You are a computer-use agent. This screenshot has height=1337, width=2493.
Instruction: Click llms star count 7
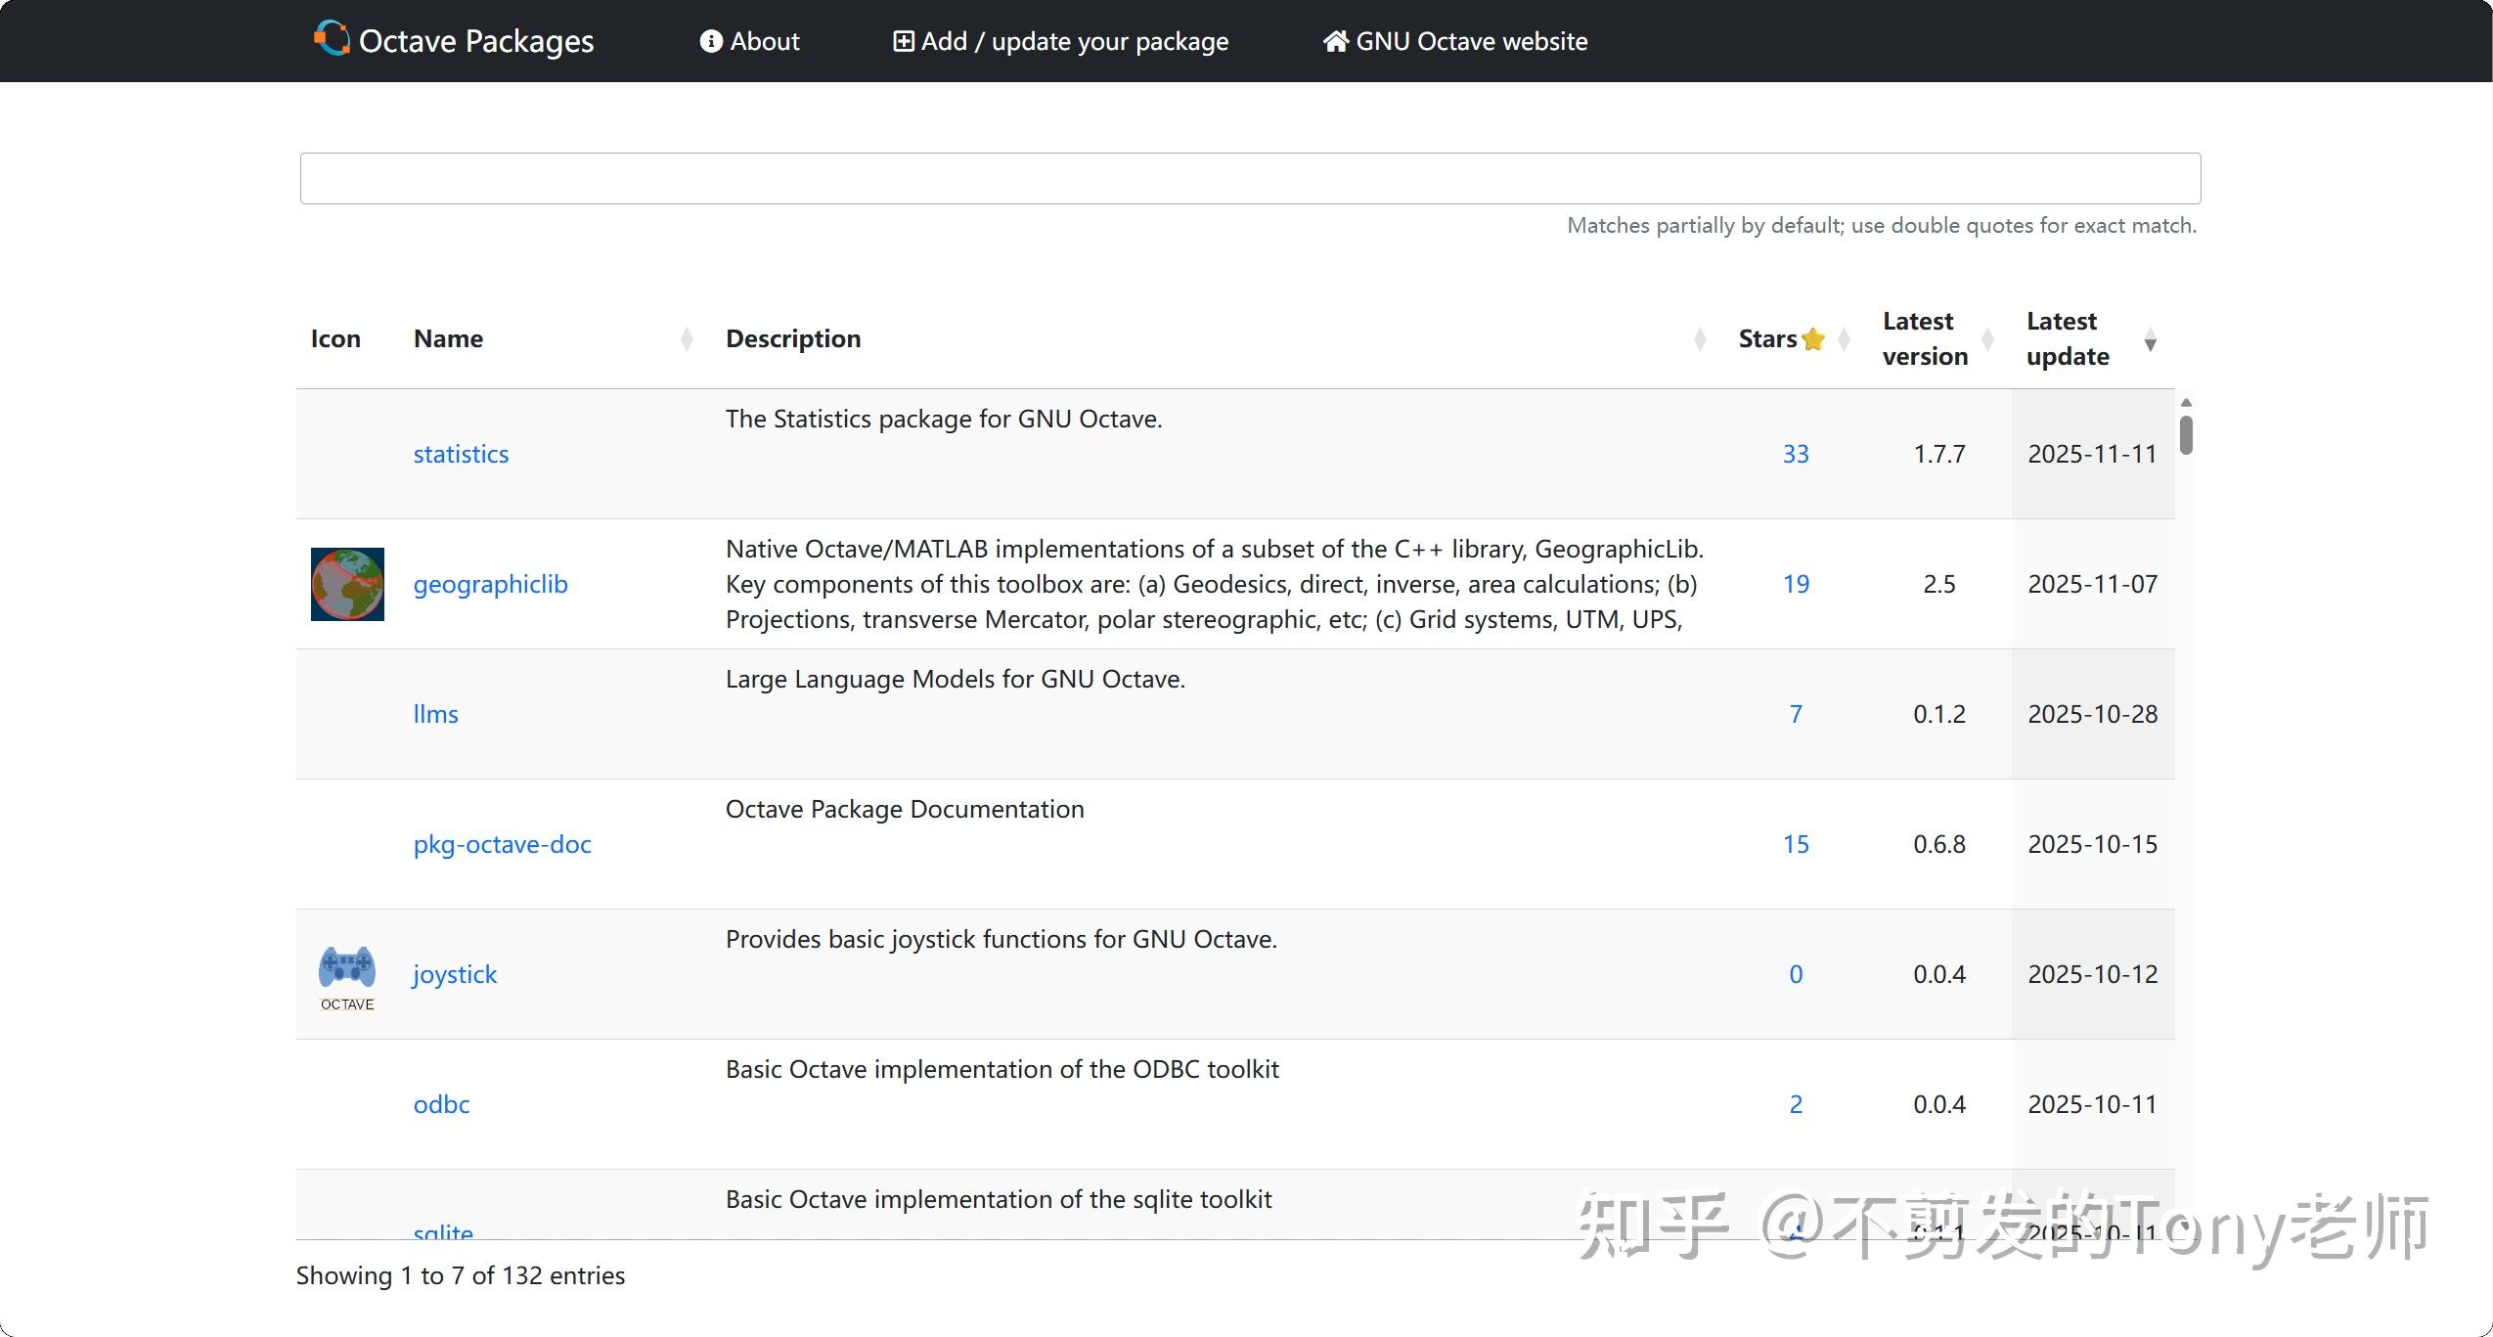point(1796,714)
